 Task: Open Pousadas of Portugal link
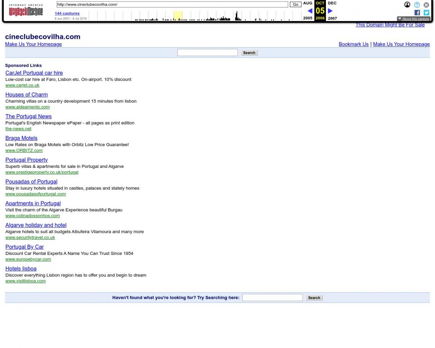click(x=31, y=182)
